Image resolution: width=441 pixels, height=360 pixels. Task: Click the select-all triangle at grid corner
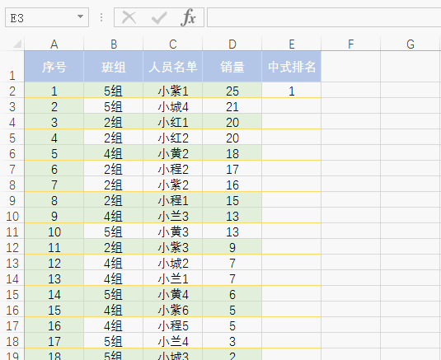[x=17, y=44]
